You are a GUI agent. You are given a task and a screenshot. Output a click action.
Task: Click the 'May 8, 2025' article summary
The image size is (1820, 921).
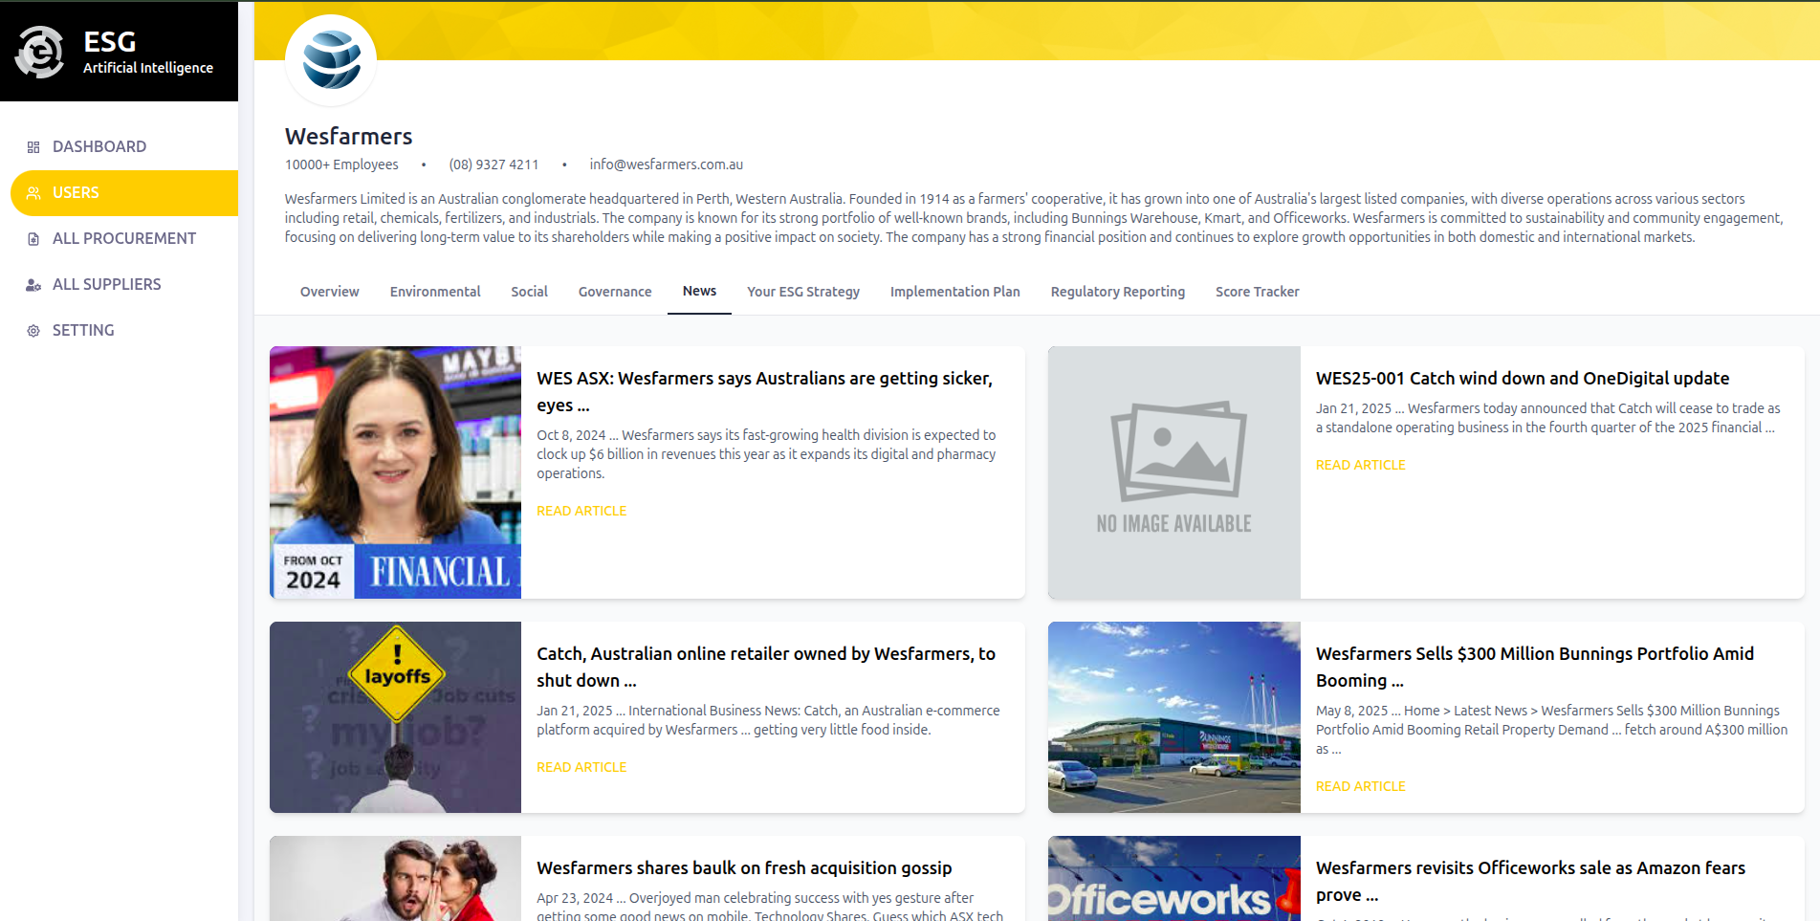pyautogui.click(x=1551, y=730)
